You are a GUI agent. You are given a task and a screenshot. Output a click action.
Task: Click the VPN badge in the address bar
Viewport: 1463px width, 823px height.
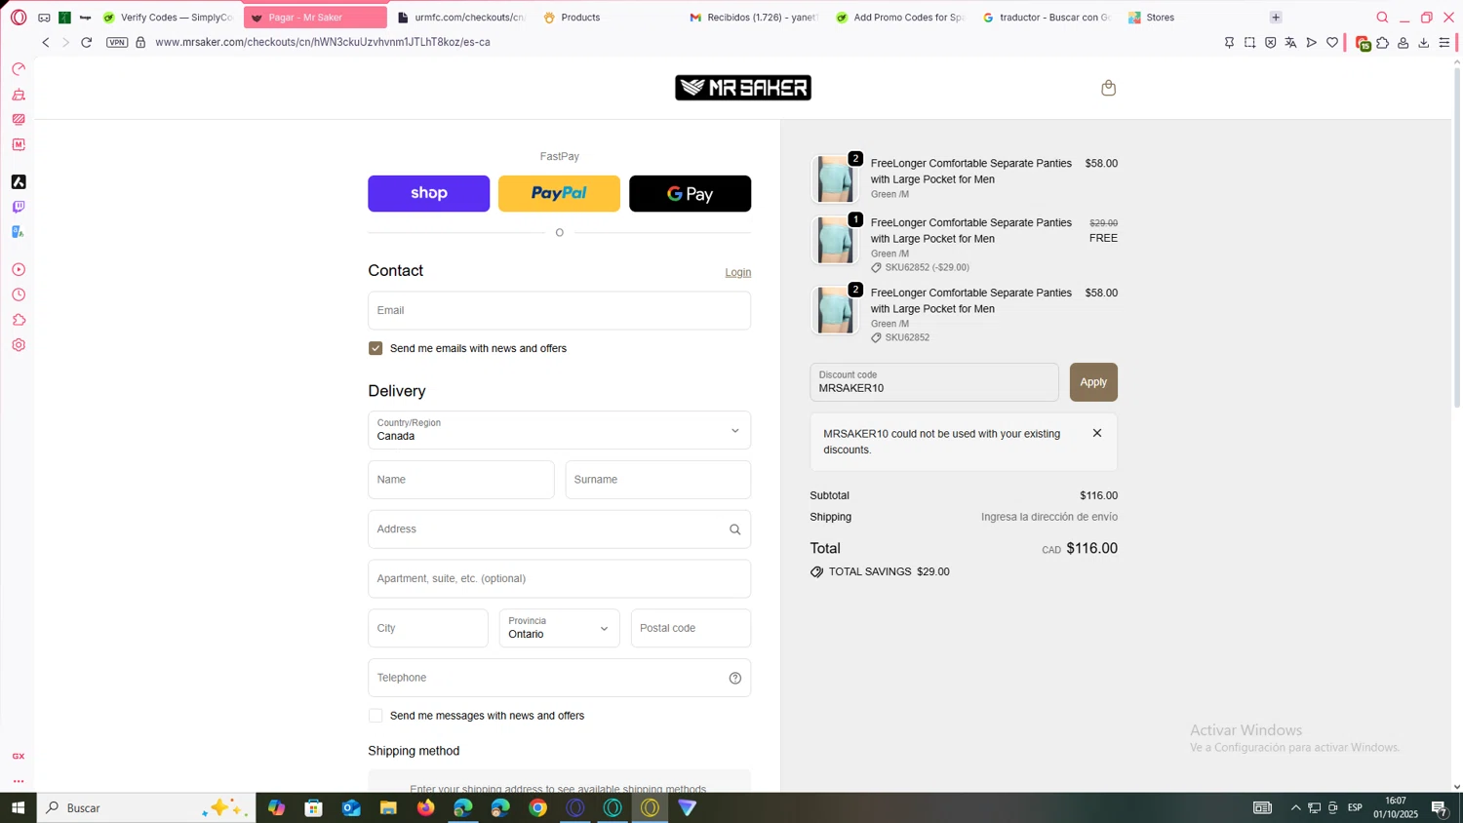[x=117, y=43]
